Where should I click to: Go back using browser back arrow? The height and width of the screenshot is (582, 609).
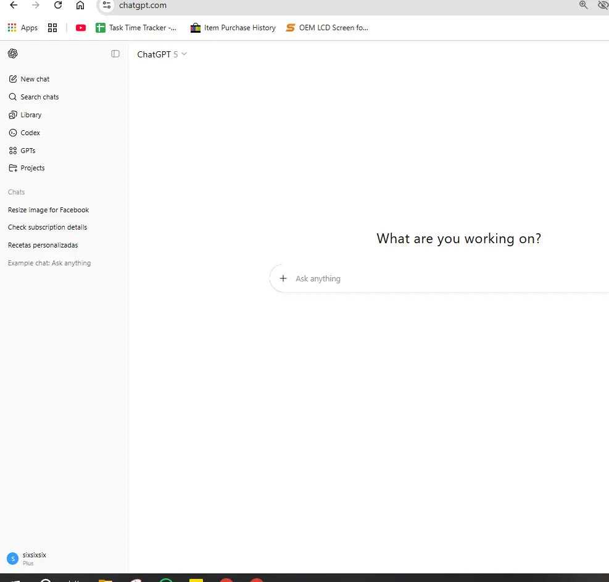click(14, 5)
